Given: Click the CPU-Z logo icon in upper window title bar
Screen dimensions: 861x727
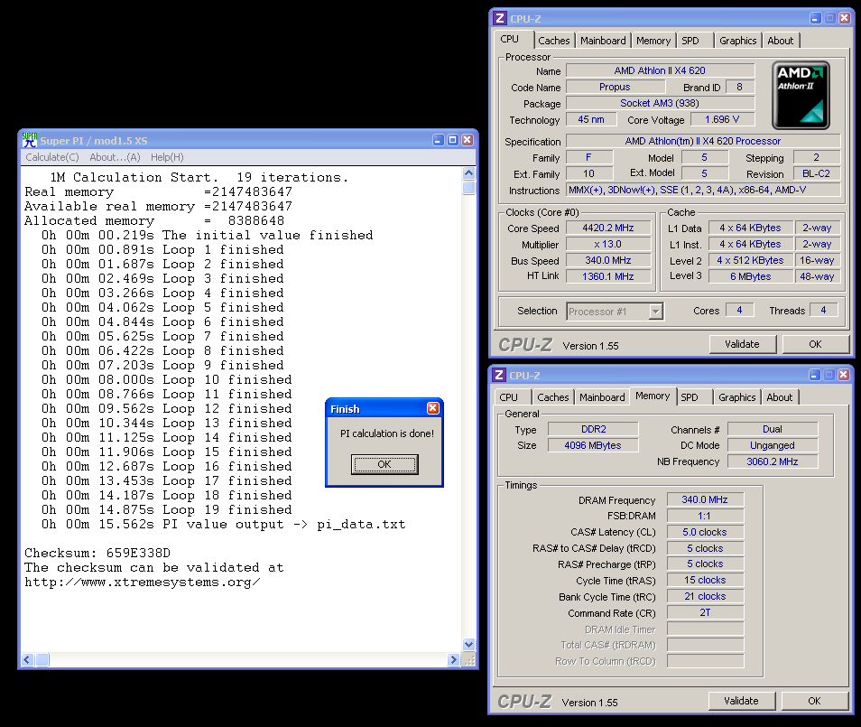Looking at the screenshot, I should [x=500, y=18].
